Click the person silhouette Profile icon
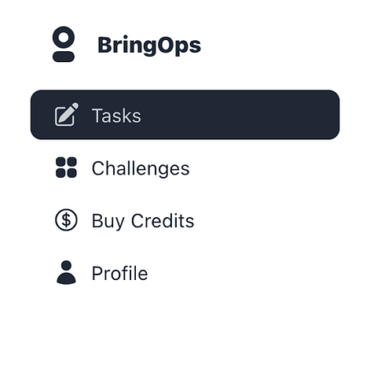 pos(66,272)
